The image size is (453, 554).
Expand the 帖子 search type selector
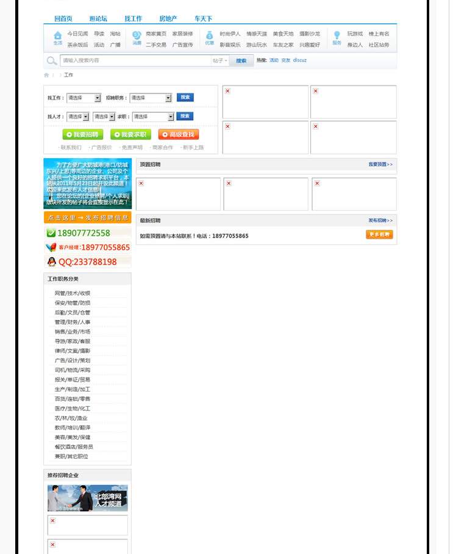click(x=220, y=60)
